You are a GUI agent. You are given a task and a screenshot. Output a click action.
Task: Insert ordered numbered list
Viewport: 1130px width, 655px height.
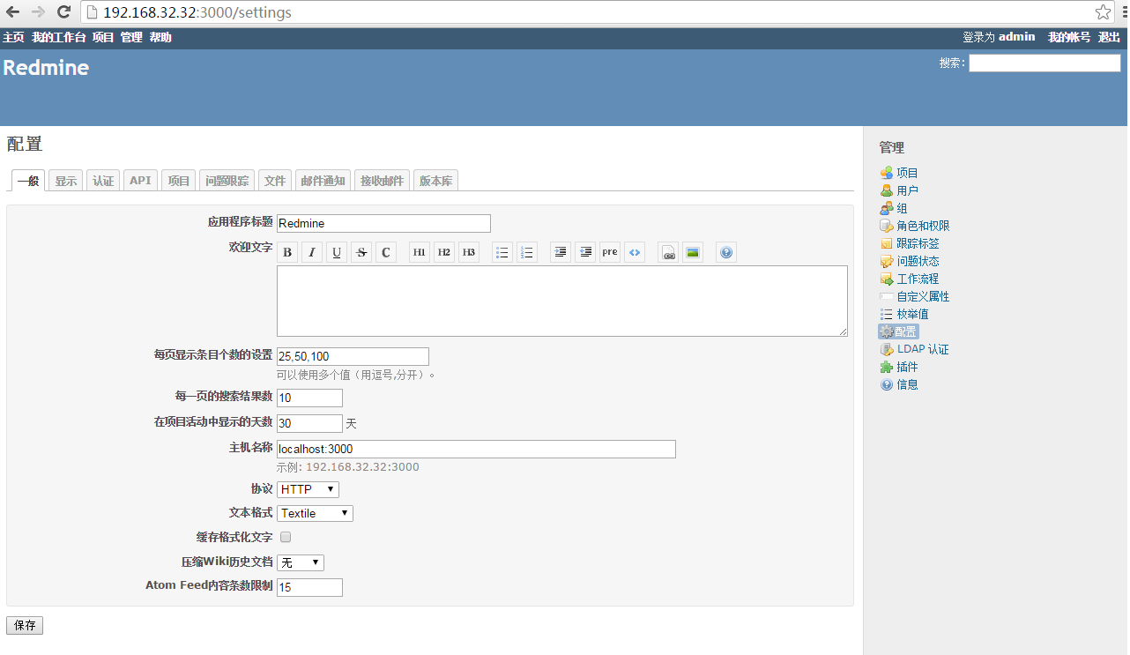527,253
